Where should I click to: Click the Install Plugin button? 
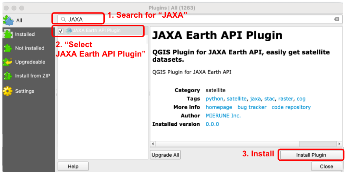[x=311, y=155]
